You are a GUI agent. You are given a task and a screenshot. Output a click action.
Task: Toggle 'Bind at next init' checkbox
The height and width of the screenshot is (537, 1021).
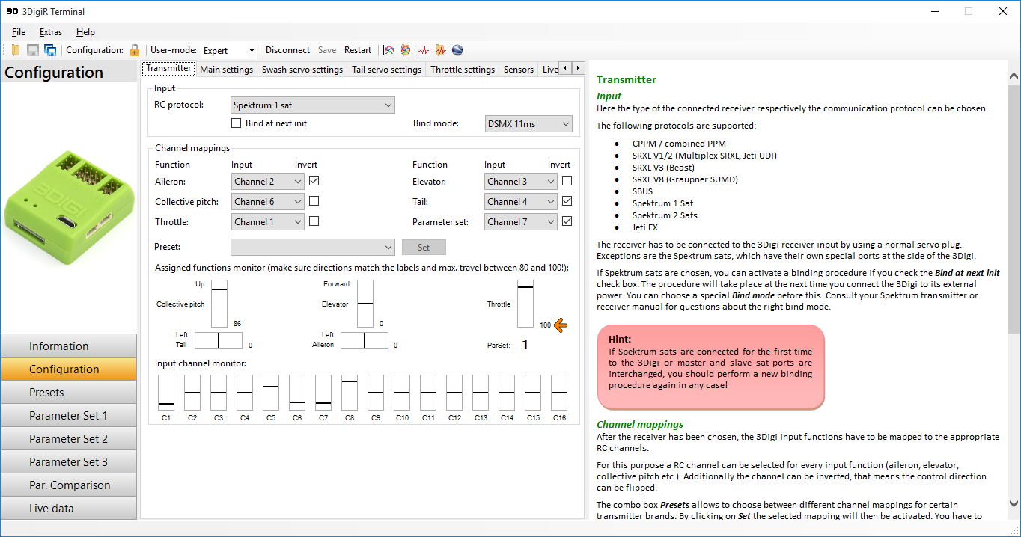coord(237,123)
